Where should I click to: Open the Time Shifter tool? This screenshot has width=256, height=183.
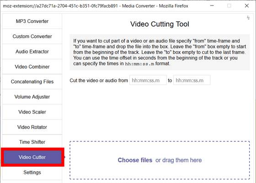click(x=32, y=142)
